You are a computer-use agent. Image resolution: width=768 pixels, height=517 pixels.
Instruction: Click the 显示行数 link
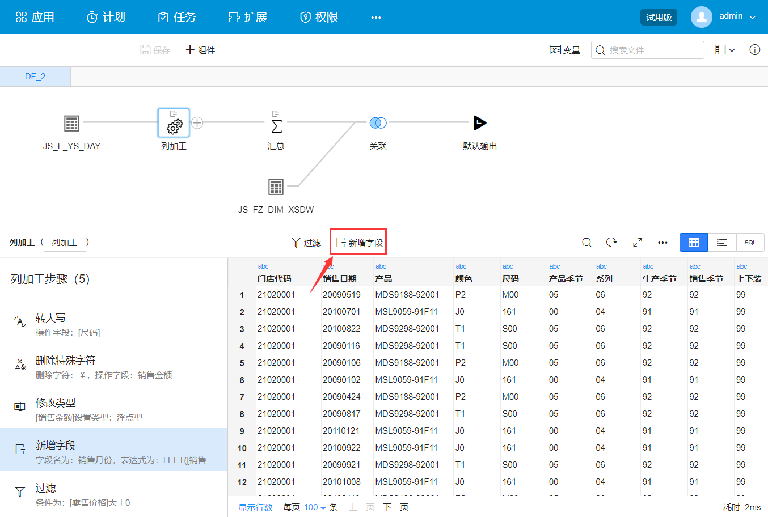[x=255, y=507]
